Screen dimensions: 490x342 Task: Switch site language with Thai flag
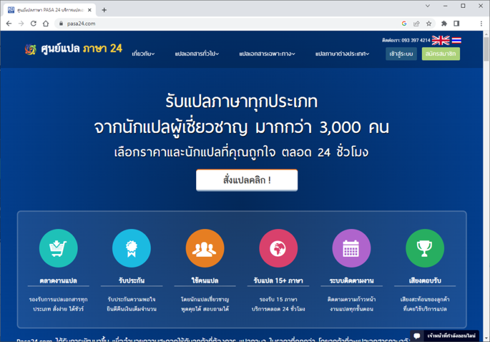(x=456, y=40)
